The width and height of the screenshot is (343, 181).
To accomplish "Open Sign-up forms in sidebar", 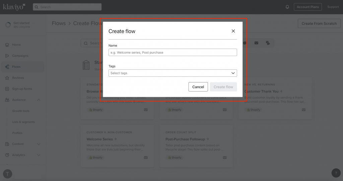I will coord(22,88).
